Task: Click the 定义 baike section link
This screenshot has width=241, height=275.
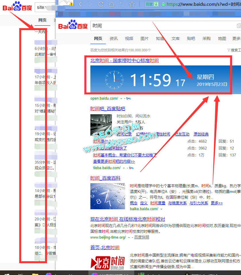Action: (144, 203)
